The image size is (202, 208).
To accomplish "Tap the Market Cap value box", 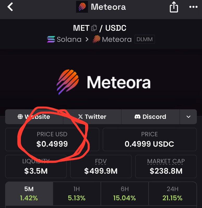I will click(x=166, y=166).
